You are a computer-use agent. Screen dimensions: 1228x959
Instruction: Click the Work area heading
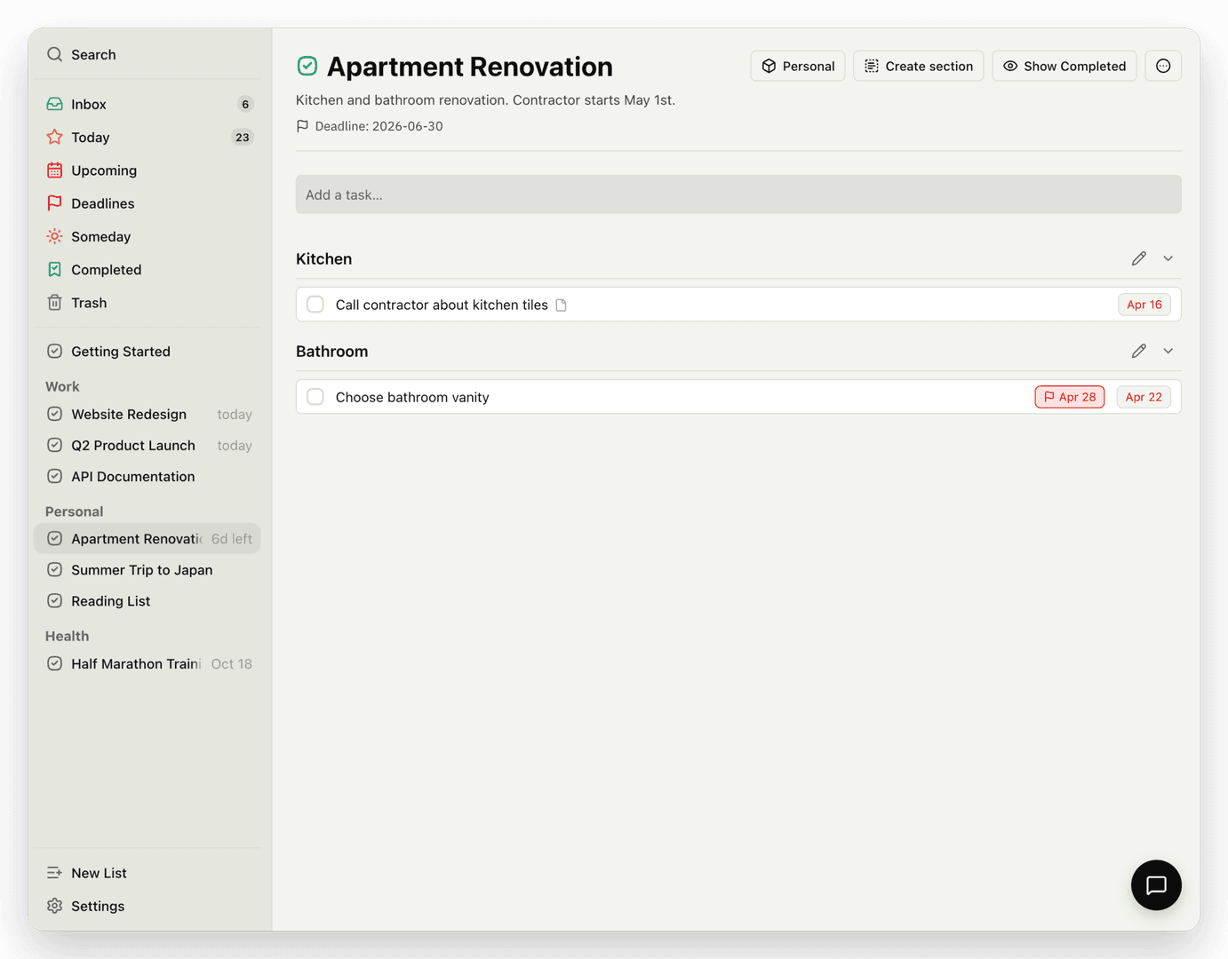[62, 386]
